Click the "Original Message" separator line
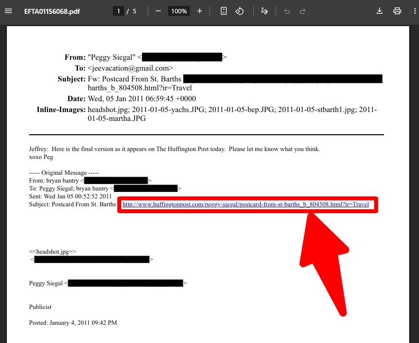Image resolution: width=419 pixels, height=343 pixels. coord(64,173)
